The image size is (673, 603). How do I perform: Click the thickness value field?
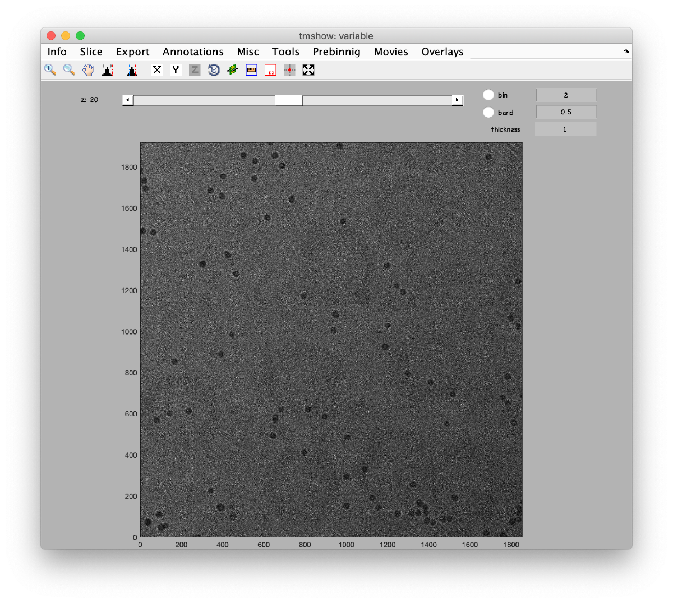(565, 129)
